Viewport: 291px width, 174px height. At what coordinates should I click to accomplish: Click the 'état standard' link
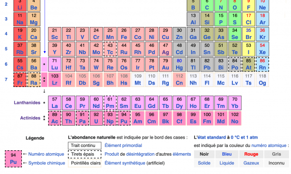point(211,137)
